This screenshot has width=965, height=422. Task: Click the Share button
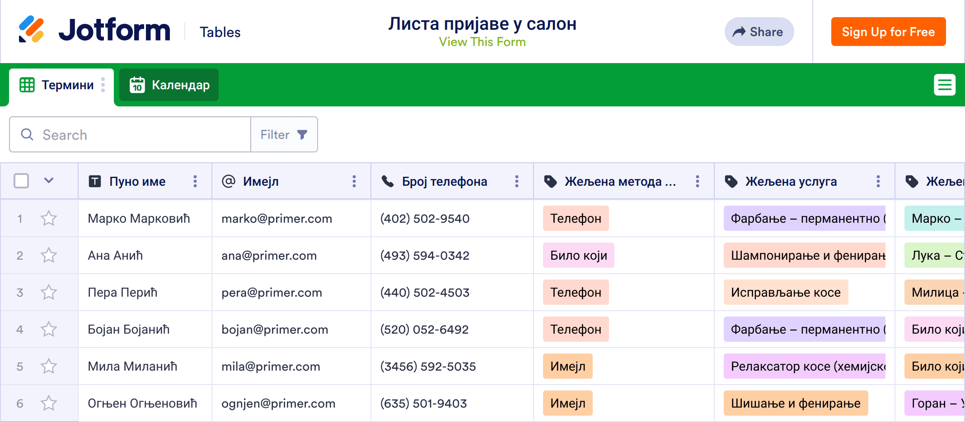pyautogui.click(x=759, y=32)
